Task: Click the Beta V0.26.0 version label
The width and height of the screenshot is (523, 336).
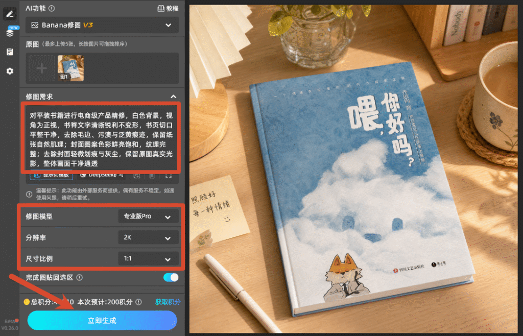Action: coord(10,325)
